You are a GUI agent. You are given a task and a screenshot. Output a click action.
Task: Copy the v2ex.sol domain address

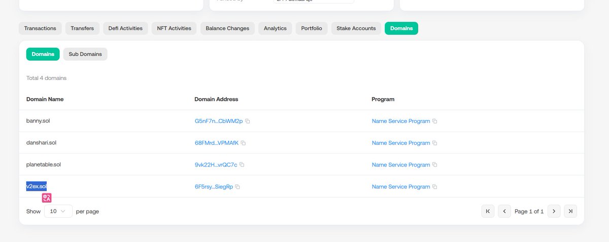(238, 187)
